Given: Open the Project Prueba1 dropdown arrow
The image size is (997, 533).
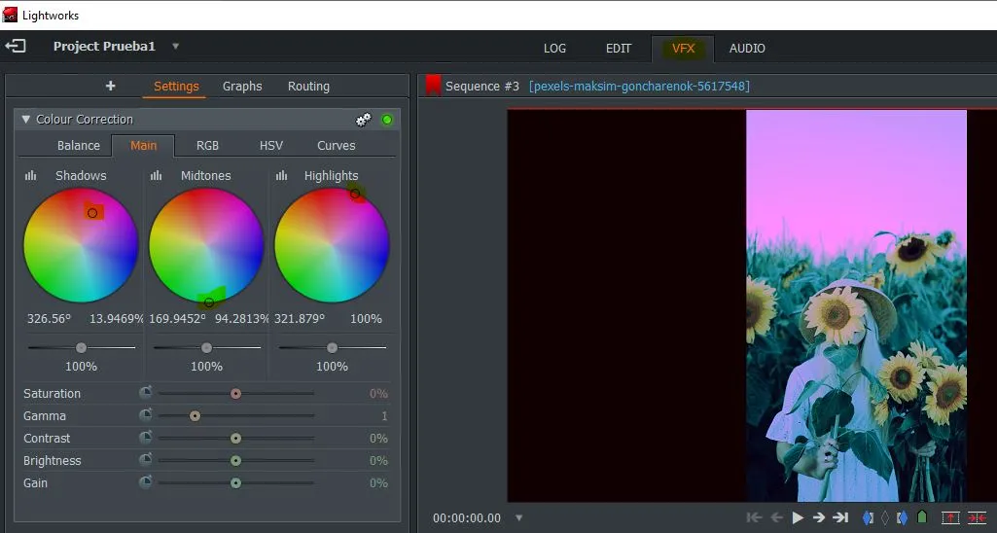Looking at the screenshot, I should tap(175, 47).
